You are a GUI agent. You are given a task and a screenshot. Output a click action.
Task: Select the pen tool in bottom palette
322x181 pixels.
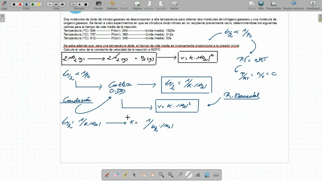(107, 175)
